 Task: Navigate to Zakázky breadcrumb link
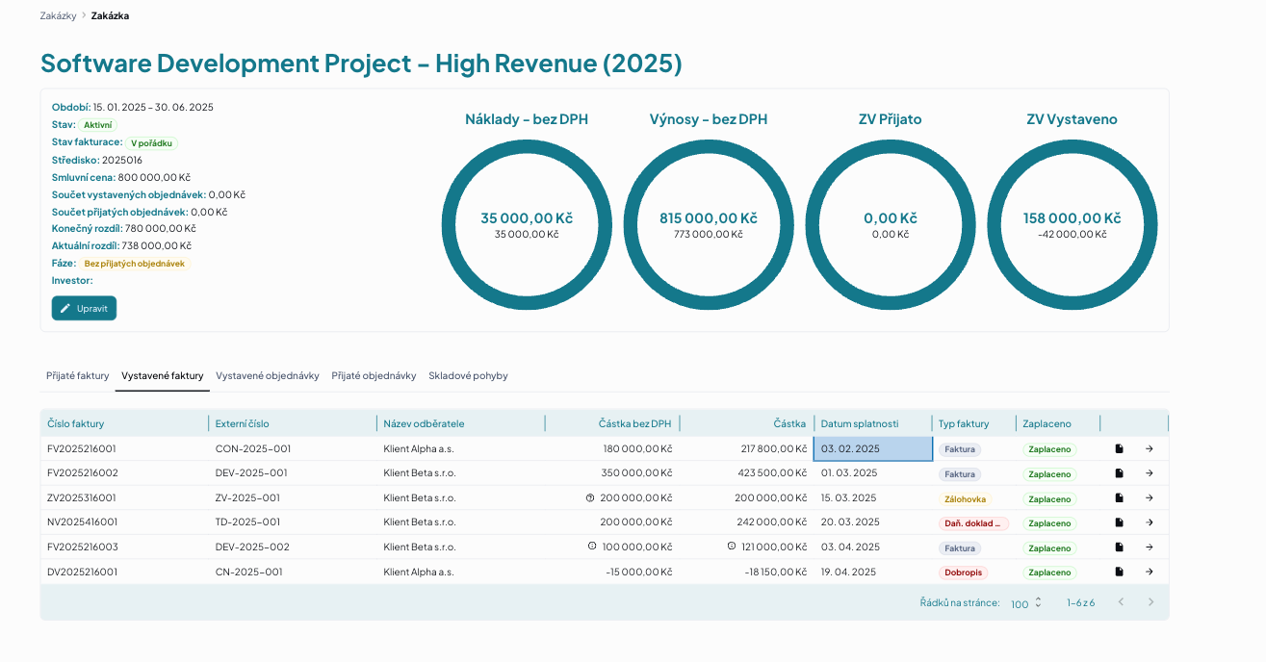(59, 15)
